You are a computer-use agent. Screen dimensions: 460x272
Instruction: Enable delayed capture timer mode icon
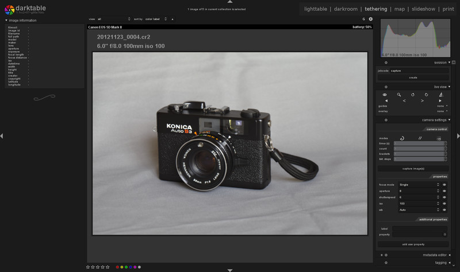click(x=402, y=138)
